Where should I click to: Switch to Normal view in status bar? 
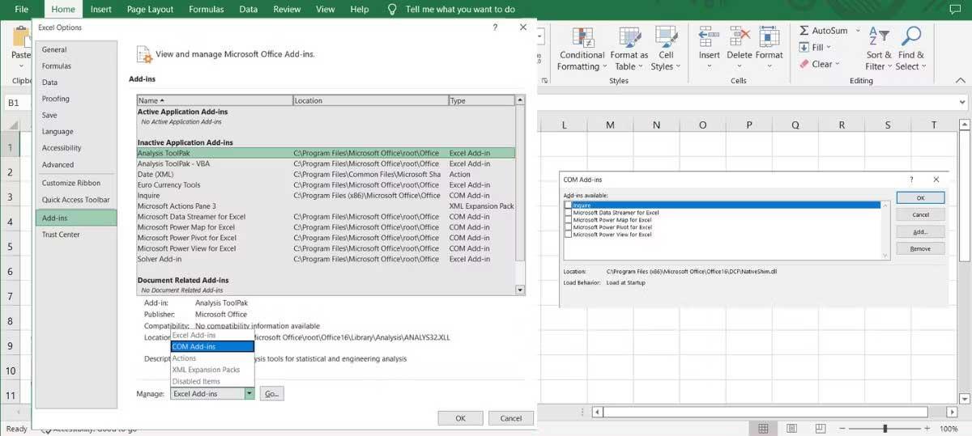[764, 429]
